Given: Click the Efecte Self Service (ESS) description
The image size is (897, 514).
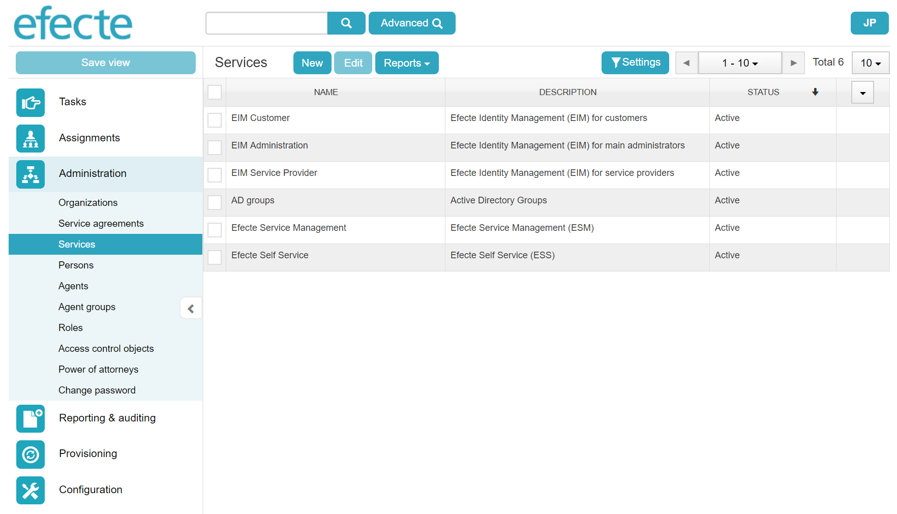Looking at the screenshot, I should pos(502,255).
